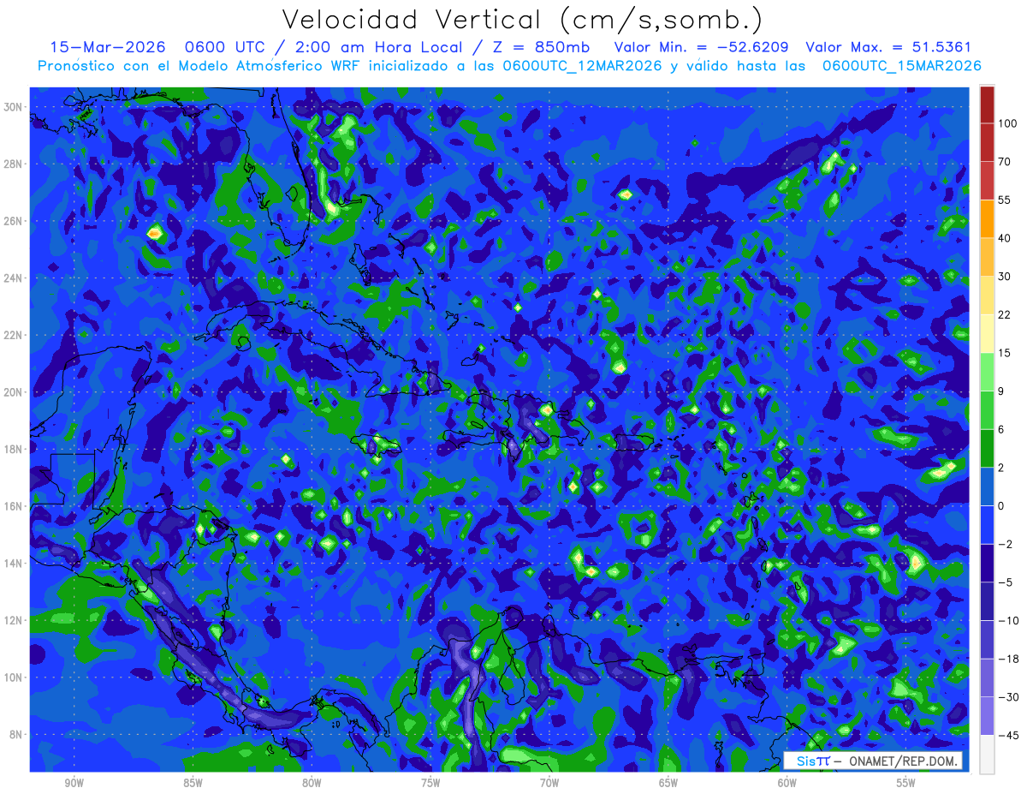Click the latitude label '10N'
The image size is (1027, 794).
tap(14, 678)
